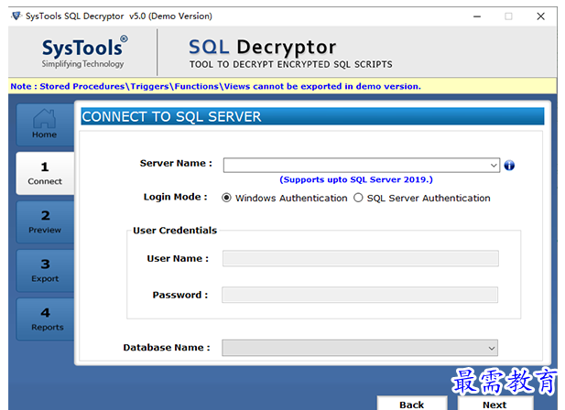Go to step 2 Preview tab
Image resolution: width=565 pixels, height=410 pixels.
click(44, 222)
